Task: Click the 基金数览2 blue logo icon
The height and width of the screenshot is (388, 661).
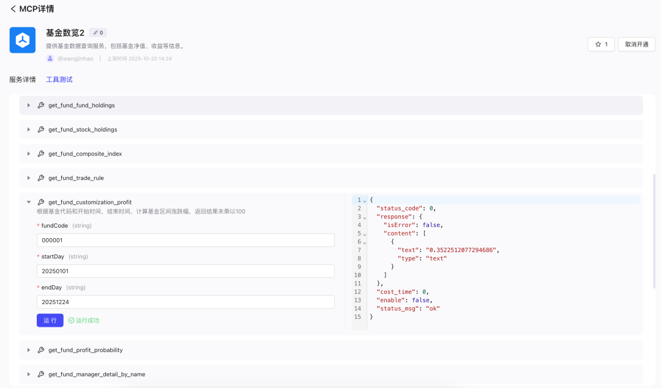Action: (23, 40)
